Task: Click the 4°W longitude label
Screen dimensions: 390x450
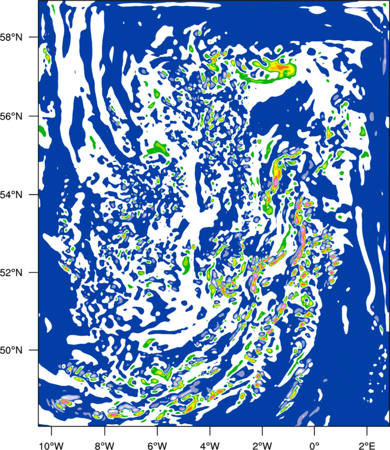Action: click(x=210, y=446)
